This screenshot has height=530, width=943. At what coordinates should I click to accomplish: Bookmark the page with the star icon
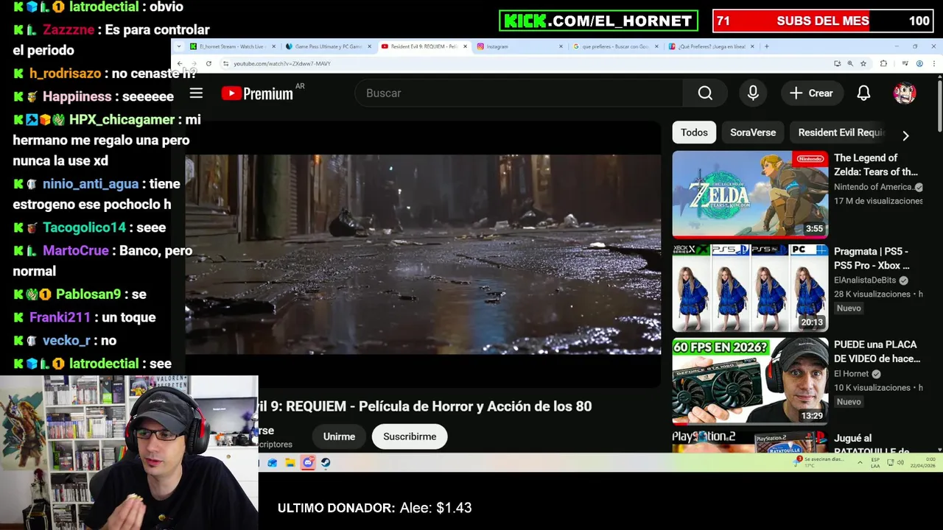(x=863, y=64)
